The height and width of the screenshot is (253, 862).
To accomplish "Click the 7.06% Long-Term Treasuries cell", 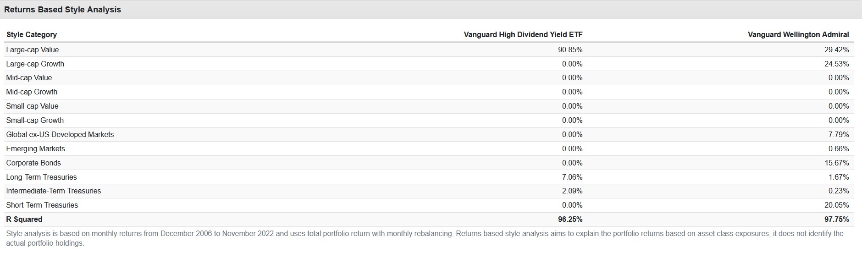I will tap(572, 177).
